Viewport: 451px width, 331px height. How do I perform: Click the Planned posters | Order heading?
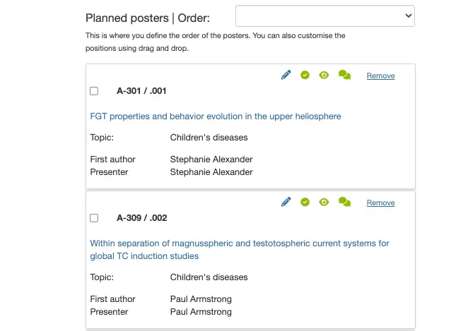(157, 18)
